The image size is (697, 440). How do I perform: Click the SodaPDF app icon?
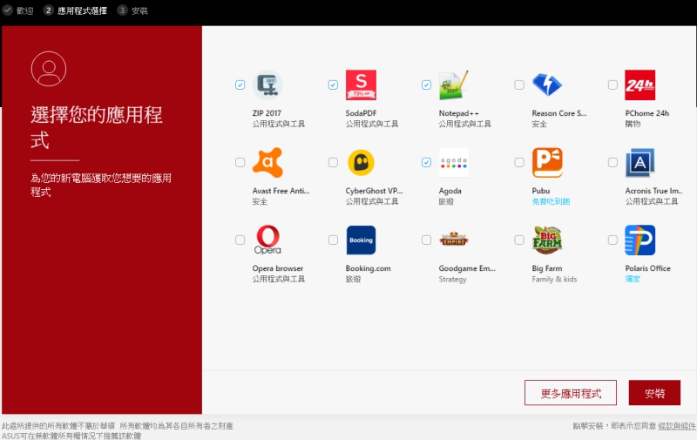pyautogui.click(x=361, y=85)
